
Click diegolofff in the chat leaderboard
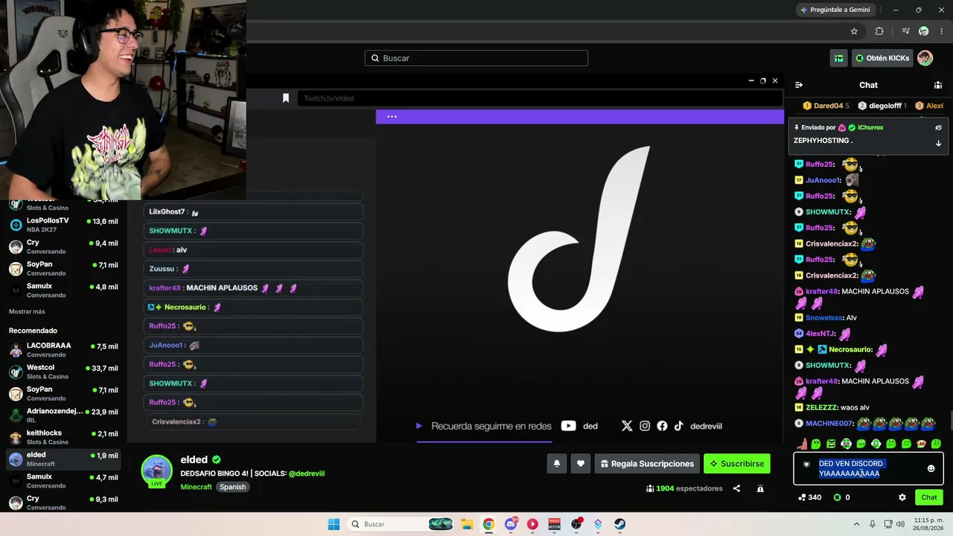coord(885,106)
